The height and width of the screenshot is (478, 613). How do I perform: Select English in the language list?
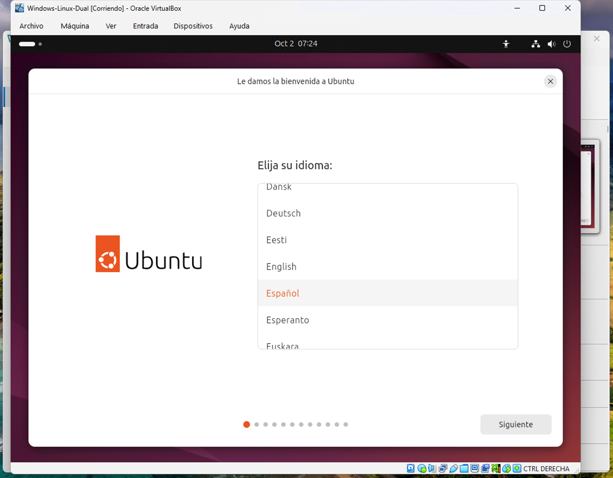(388, 267)
